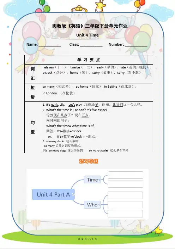Image resolution: width=175 pixels, height=249 pixels.
Task: Click the '短语' row label
Action: click(x=33, y=92)
